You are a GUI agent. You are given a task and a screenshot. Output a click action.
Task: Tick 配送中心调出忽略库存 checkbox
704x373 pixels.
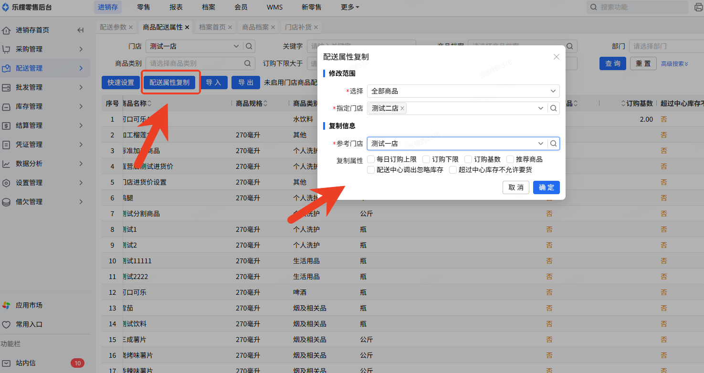tap(371, 170)
